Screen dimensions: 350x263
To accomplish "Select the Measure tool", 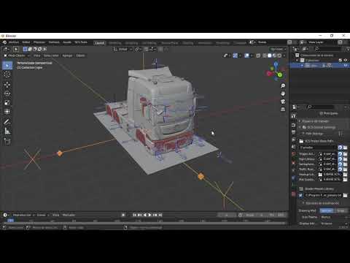I will click(x=7, y=131).
